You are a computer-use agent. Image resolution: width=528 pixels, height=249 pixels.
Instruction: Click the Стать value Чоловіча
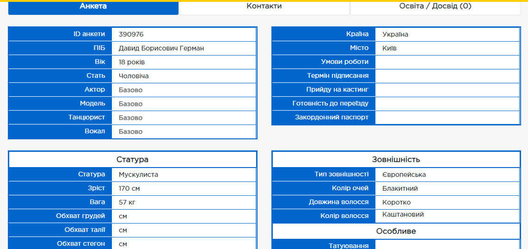coord(134,76)
